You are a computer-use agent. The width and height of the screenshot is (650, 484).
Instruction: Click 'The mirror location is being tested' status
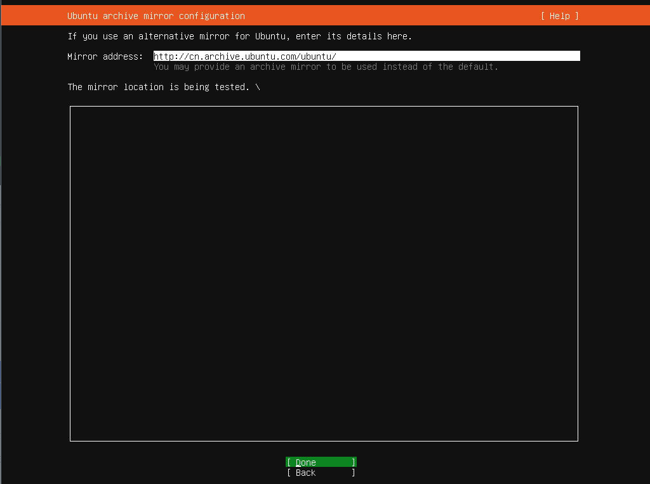[158, 87]
